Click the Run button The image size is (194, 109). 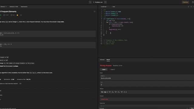click(x=192, y=108)
